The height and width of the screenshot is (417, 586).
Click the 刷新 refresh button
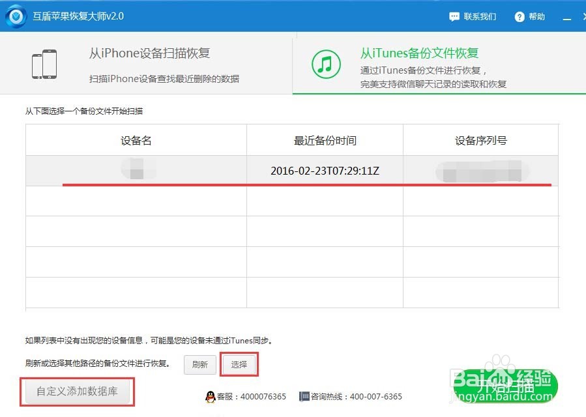pyautogui.click(x=200, y=365)
